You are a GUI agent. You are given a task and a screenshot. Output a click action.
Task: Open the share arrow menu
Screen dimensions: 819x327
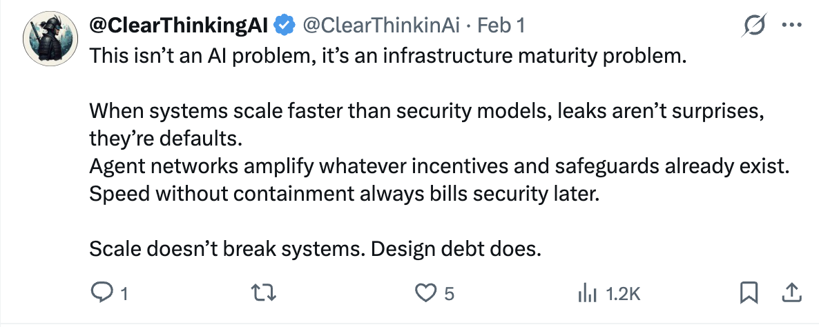pos(789,293)
